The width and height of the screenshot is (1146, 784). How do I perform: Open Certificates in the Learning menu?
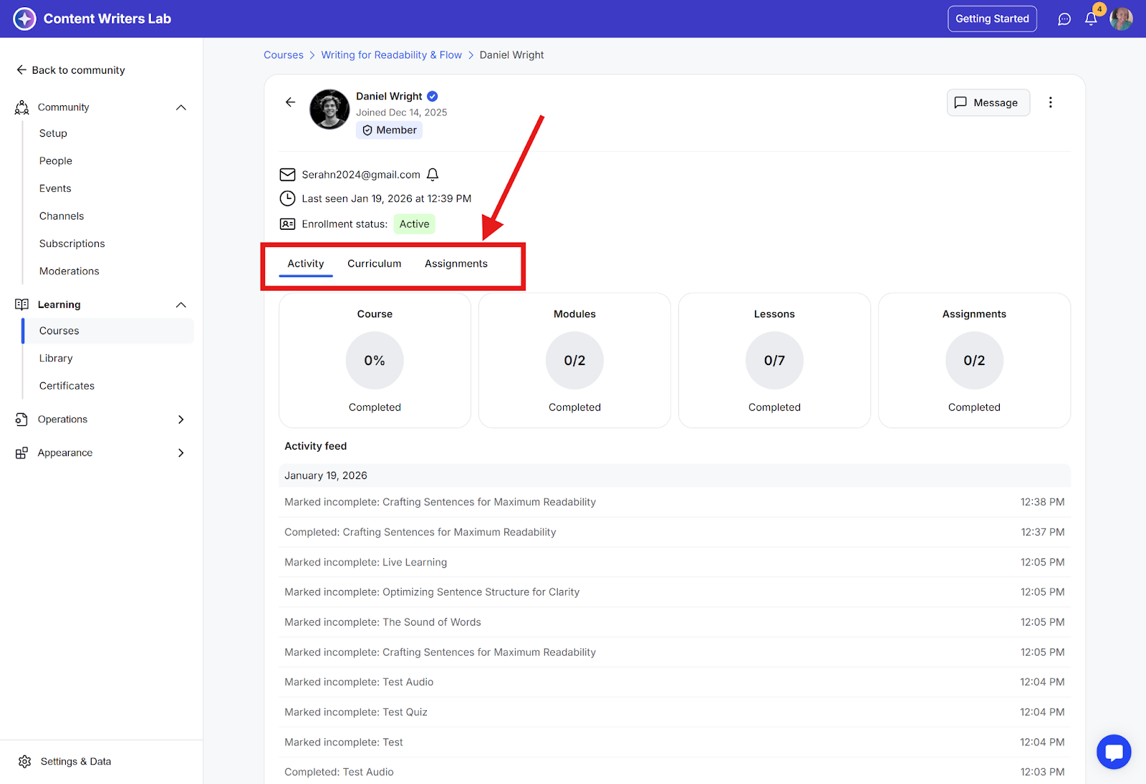pos(67,386)
